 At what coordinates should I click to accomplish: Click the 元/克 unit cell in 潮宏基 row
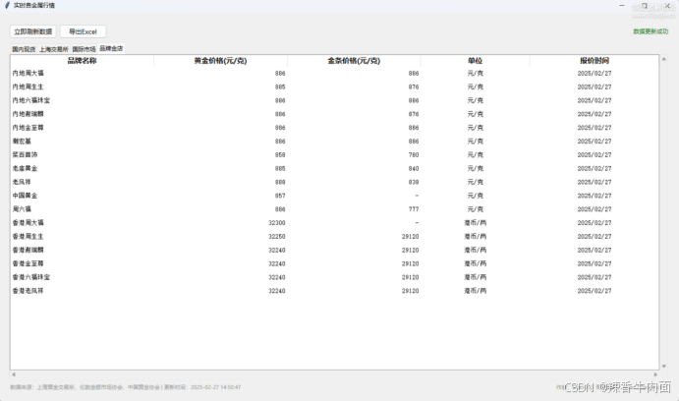pyautogui.click(x=475, y=142)
